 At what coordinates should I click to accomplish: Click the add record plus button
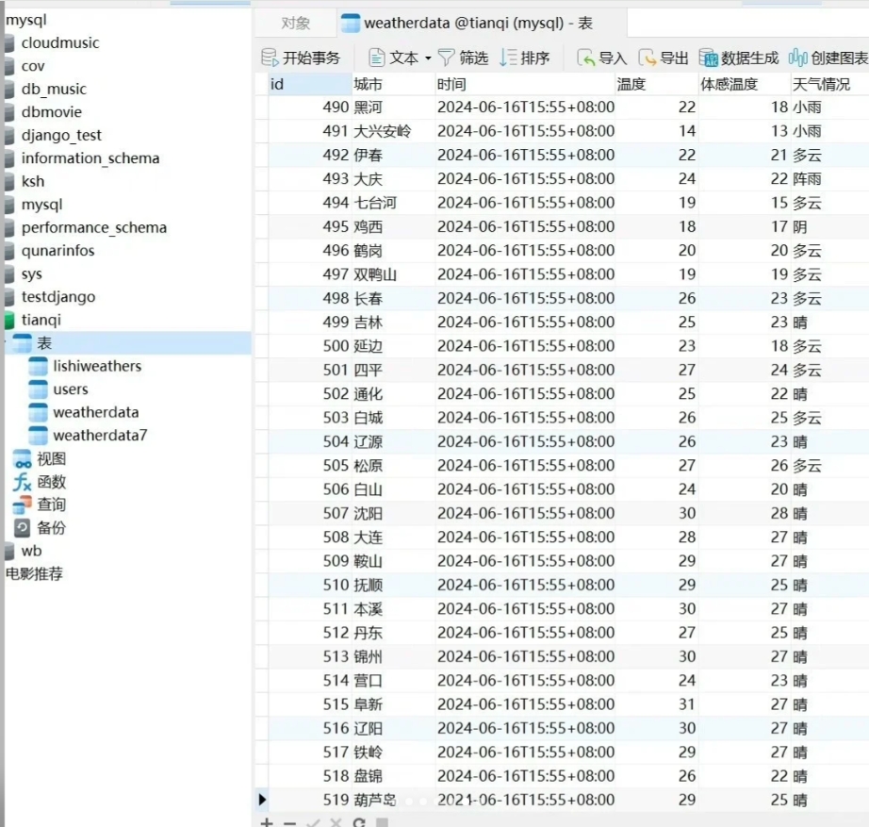267,822
